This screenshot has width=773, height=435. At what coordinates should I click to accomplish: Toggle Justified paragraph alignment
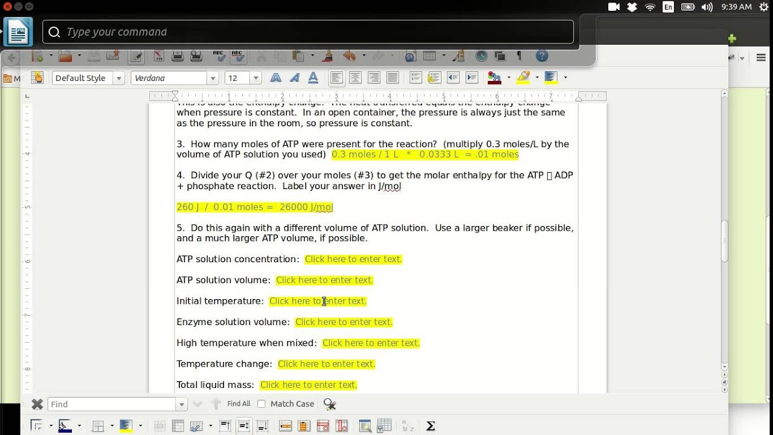pos(393,77)
